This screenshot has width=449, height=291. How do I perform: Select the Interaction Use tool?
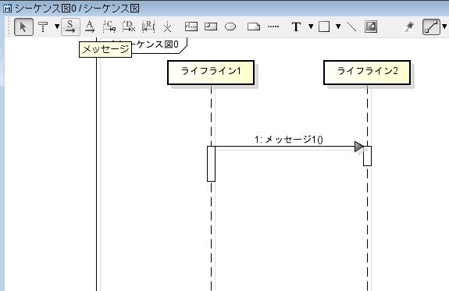click(211, 27)
